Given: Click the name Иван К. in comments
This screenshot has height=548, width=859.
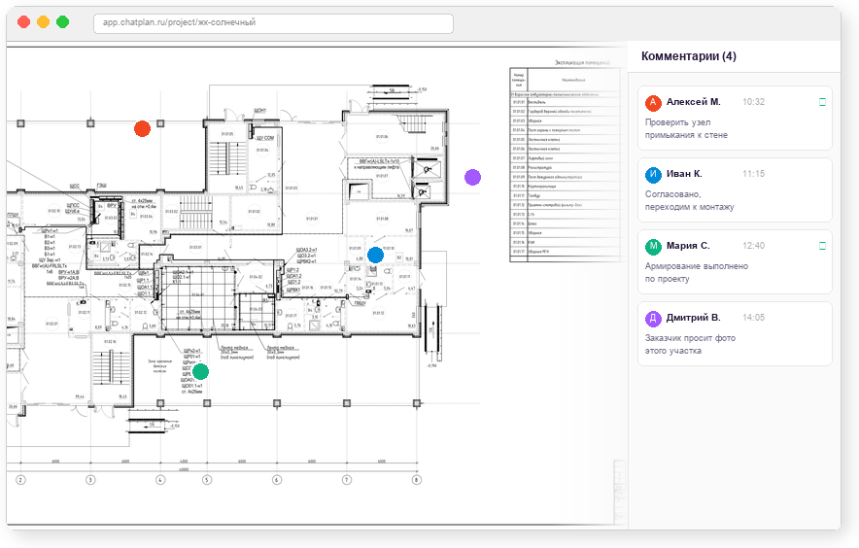Looking at the screenshot, I should coord(684,174).
